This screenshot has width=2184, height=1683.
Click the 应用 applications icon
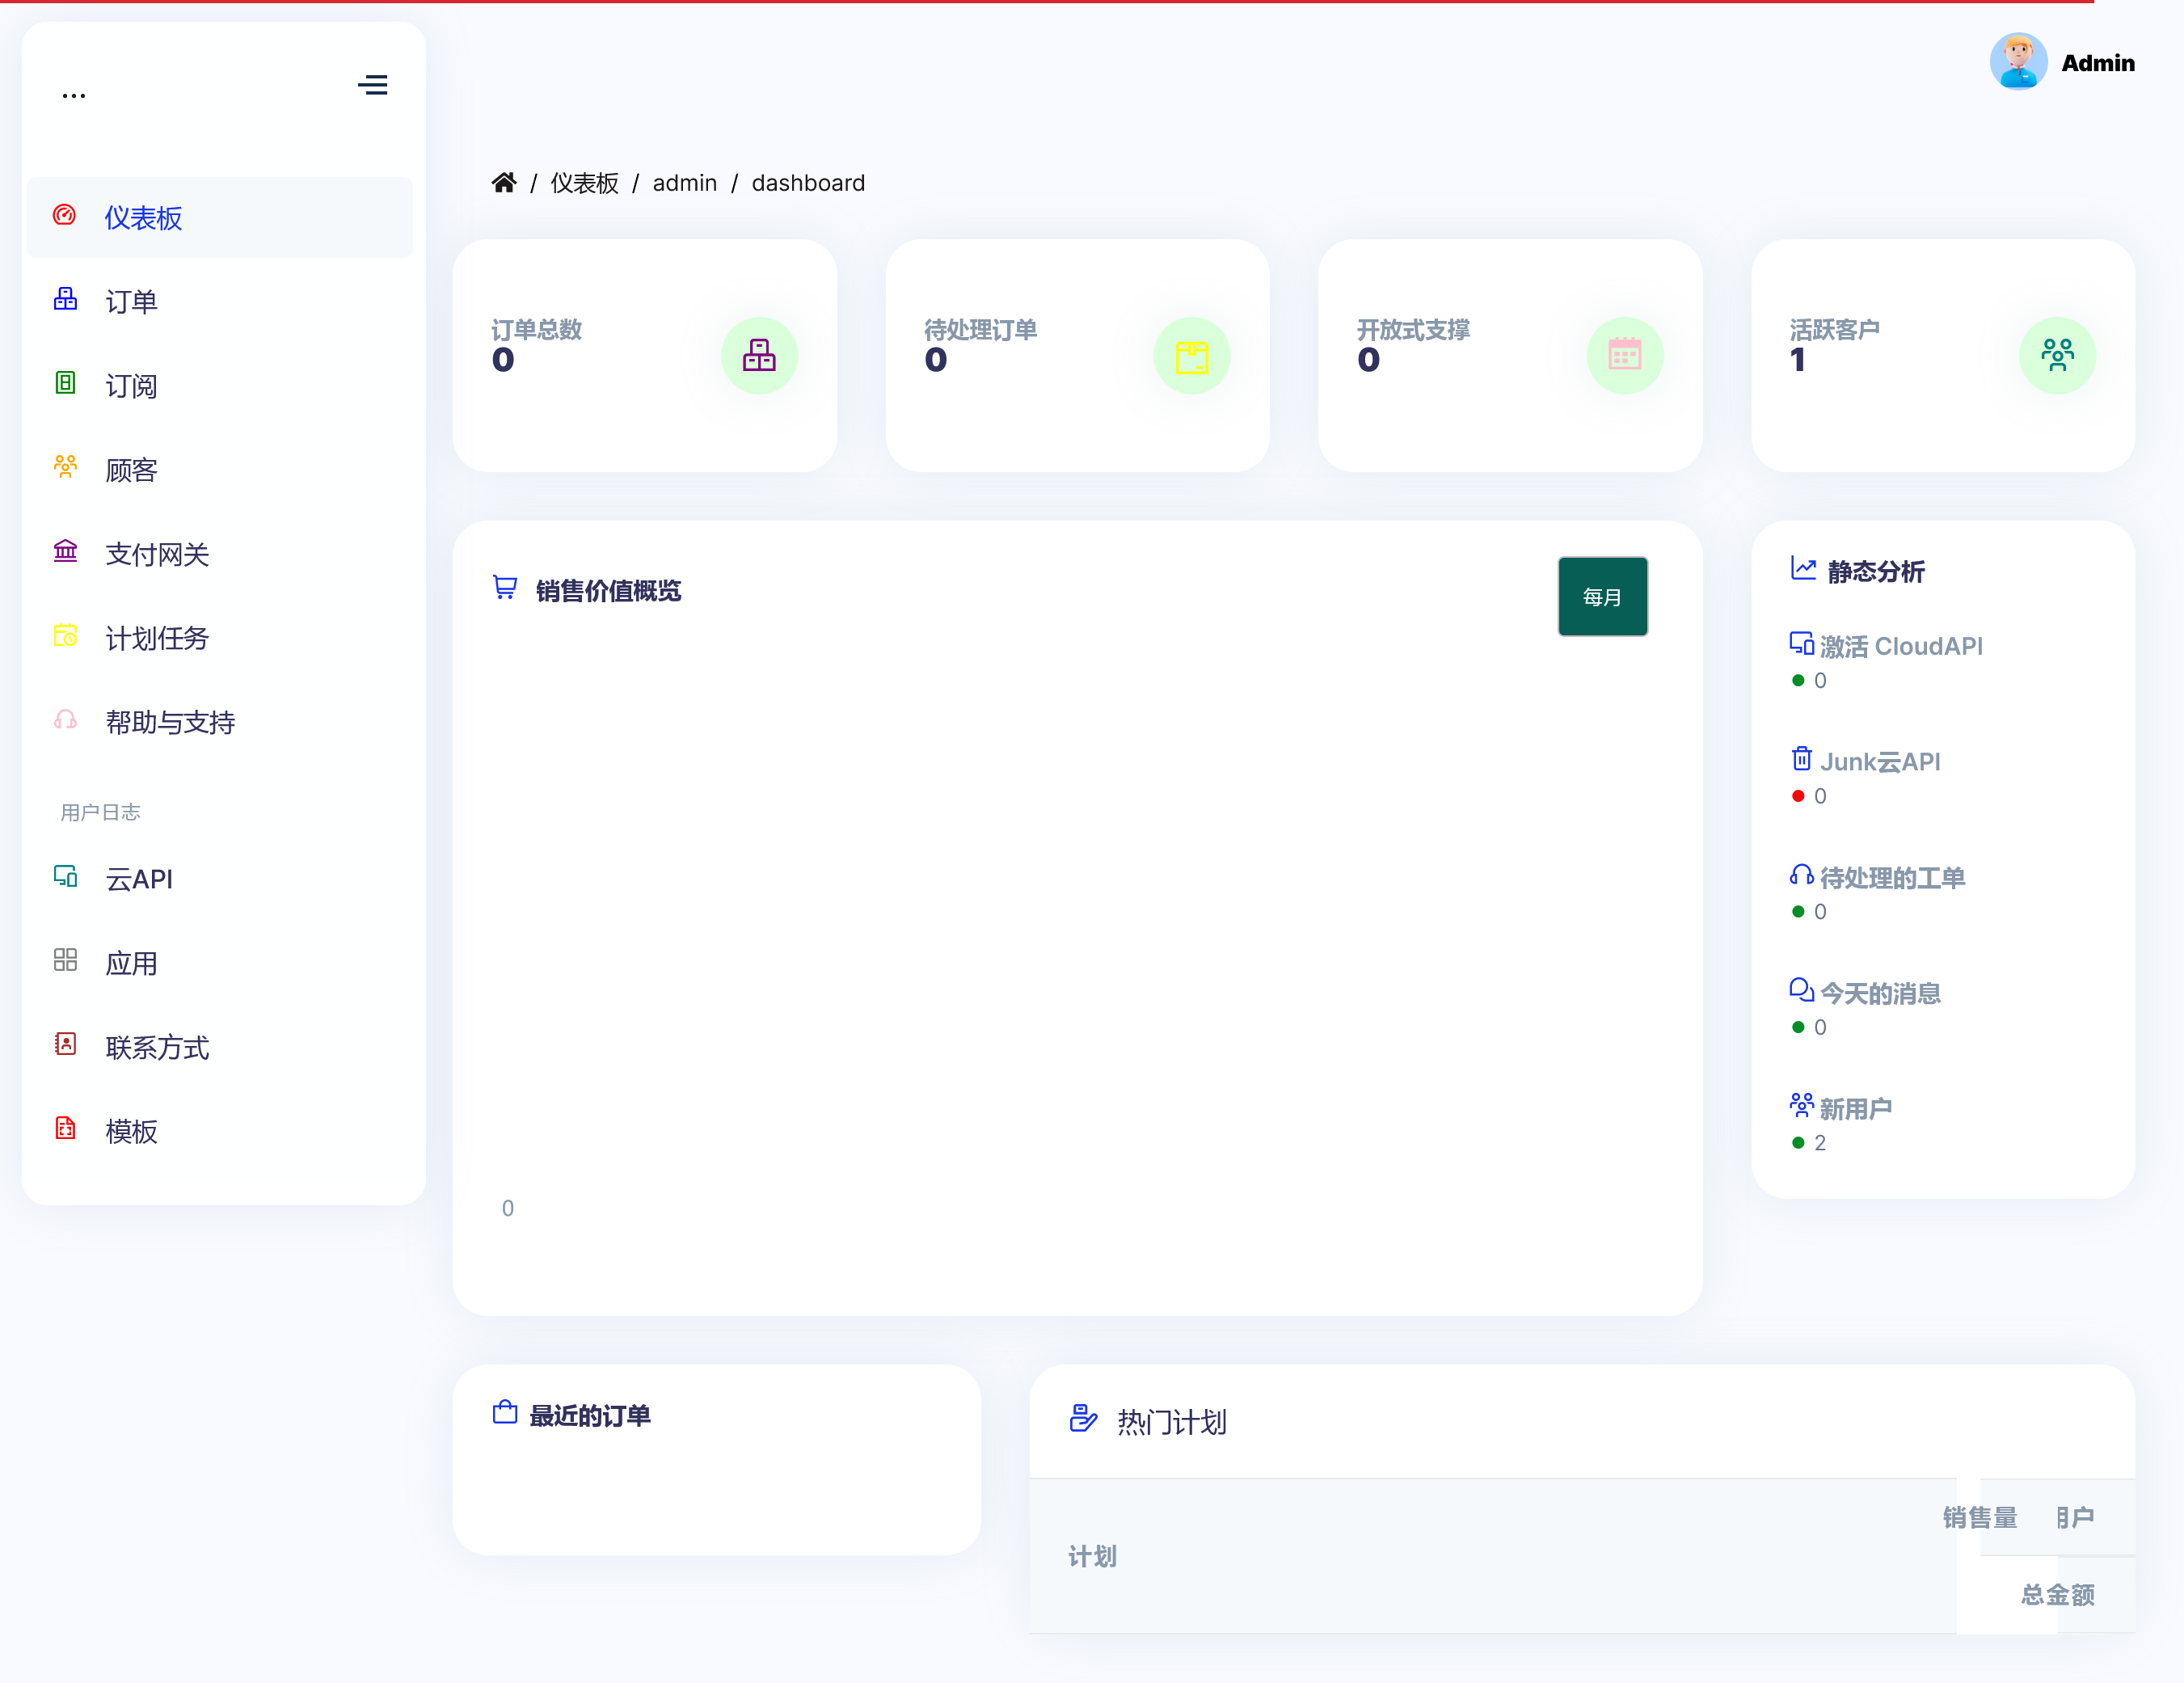pos(65,962)
